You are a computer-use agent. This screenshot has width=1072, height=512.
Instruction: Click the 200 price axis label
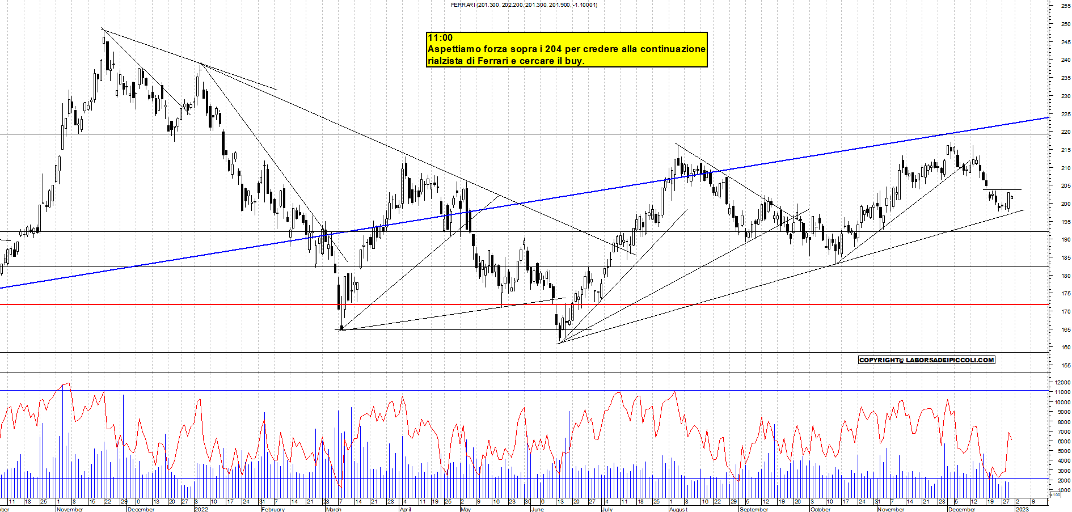pos(1066,204)
